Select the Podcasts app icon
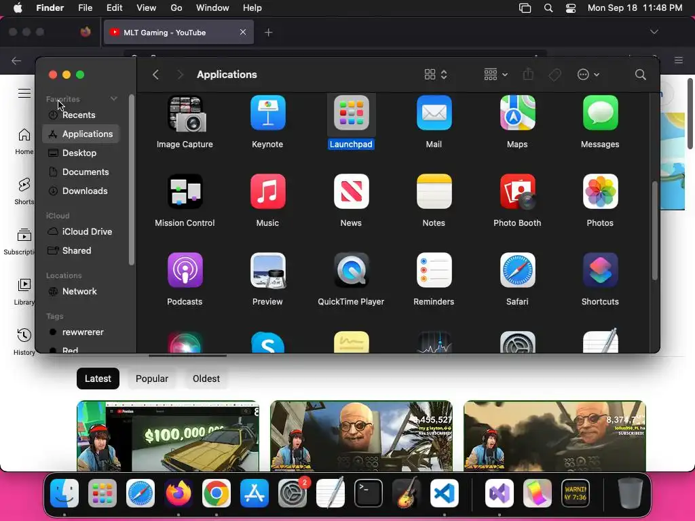The width and height of the screenshot is (695, 521). tap(185, 270)
